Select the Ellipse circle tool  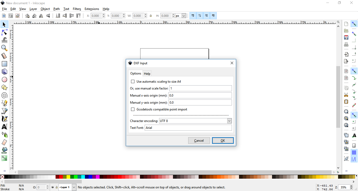4,79
